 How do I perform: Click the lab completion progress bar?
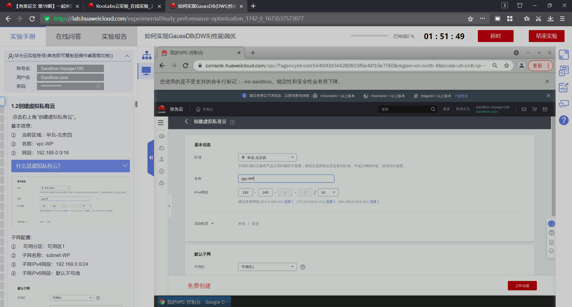[x=369, y=36]
